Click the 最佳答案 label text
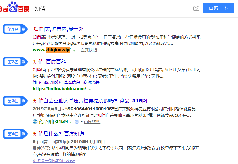Screen dimensions: 238x164 (x=41, y=148)
